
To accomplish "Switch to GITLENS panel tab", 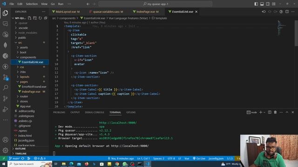I will click(x=131, y=112).
